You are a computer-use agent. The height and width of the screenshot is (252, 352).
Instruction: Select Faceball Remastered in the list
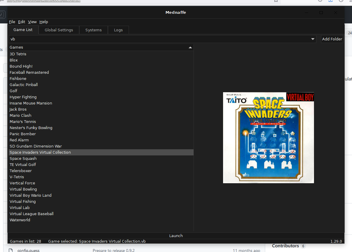click(x=101, y=72)
